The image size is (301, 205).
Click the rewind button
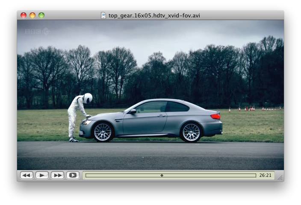tap(27, 175)
